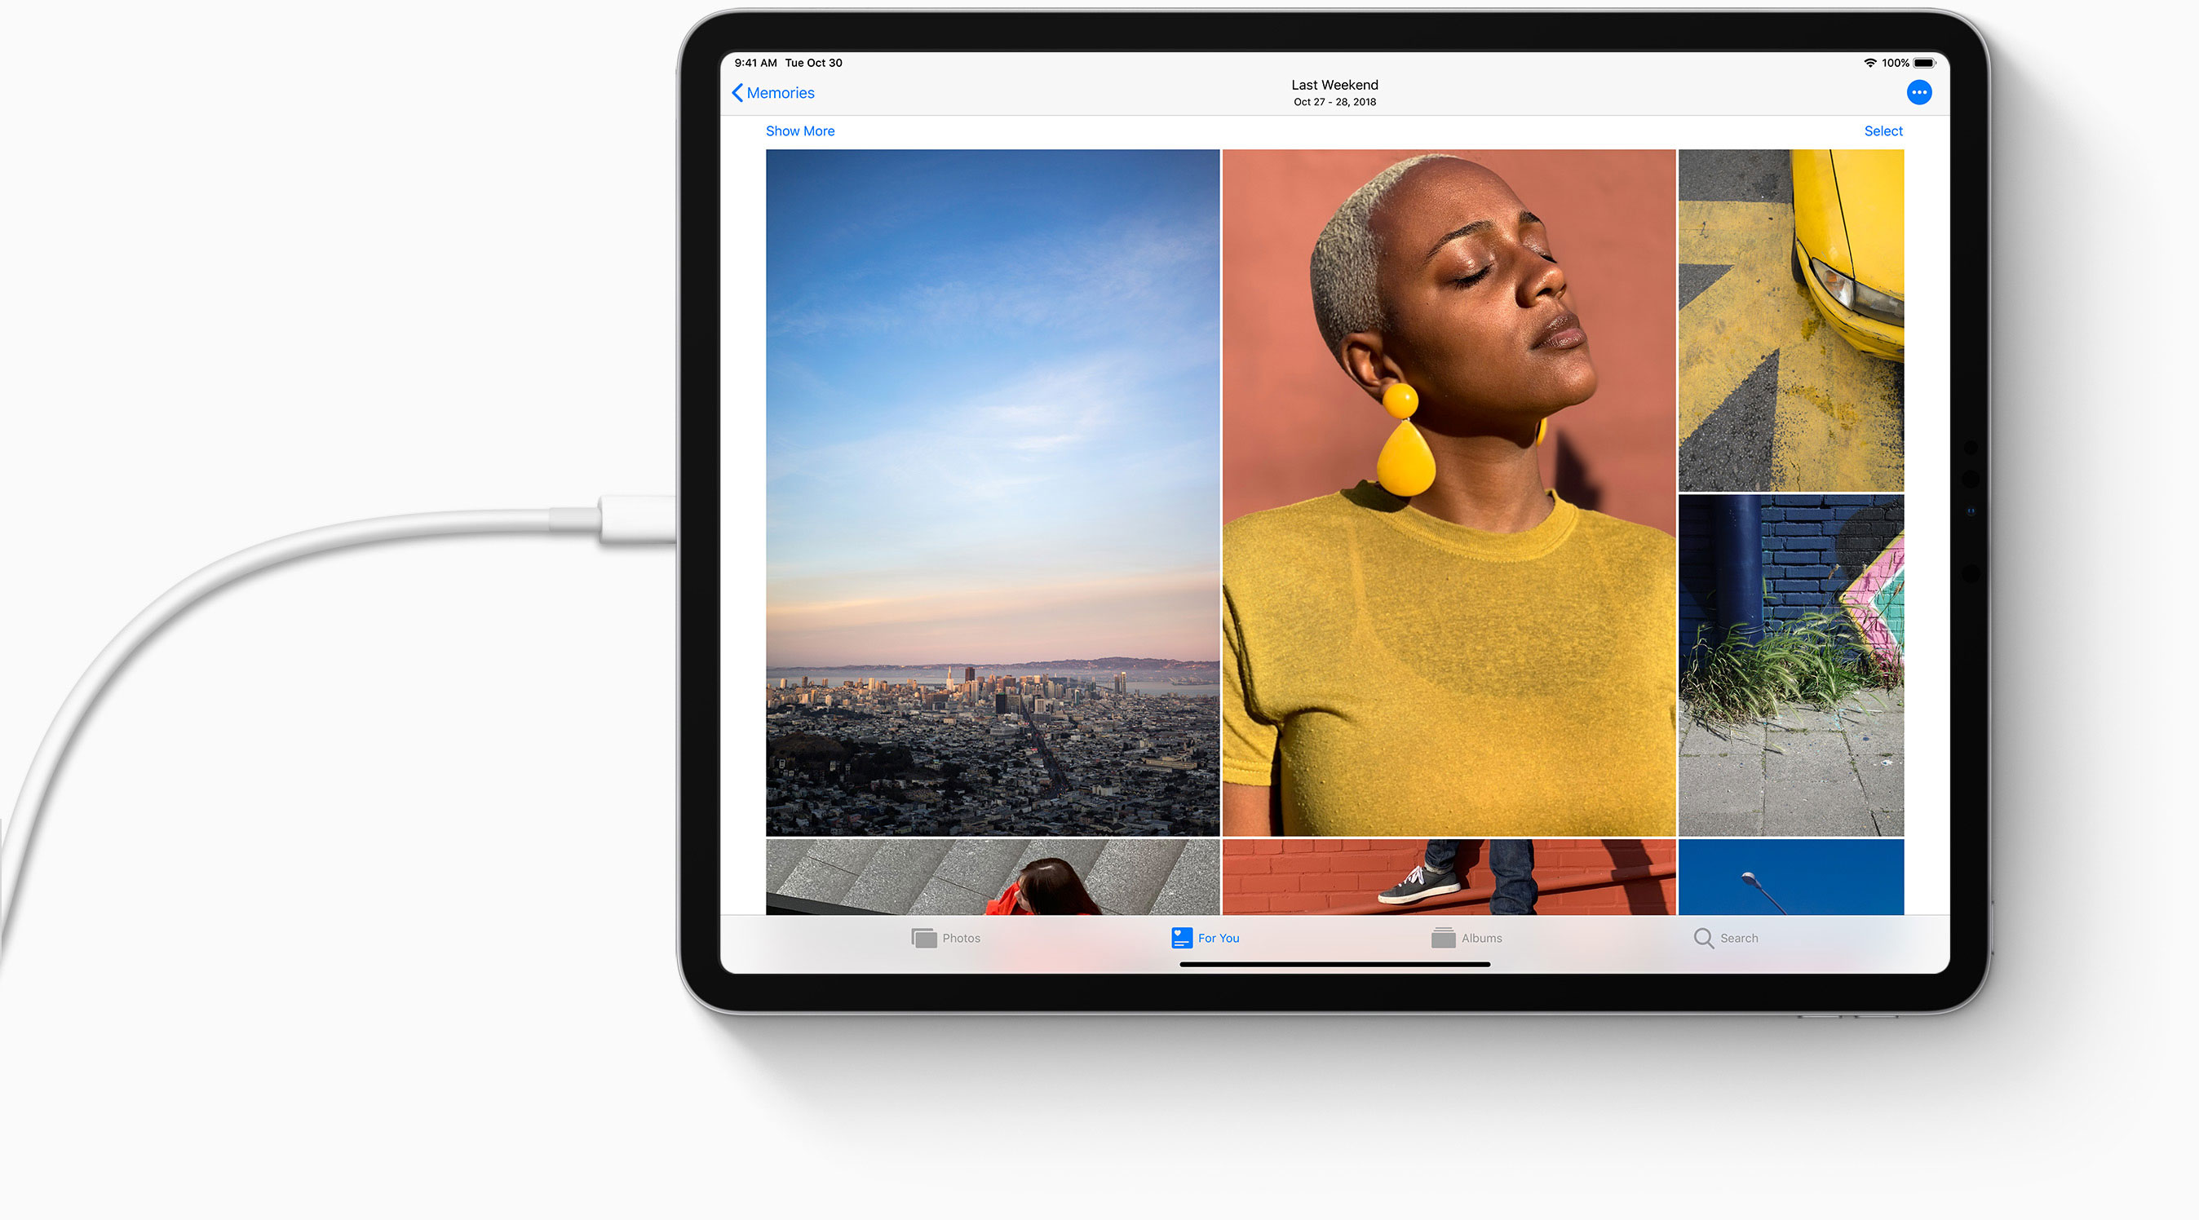
Task: Open the girl on stairs photo
Action: 992,877
